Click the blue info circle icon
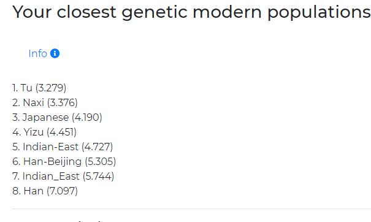371x222 pixels. (55, 53)
